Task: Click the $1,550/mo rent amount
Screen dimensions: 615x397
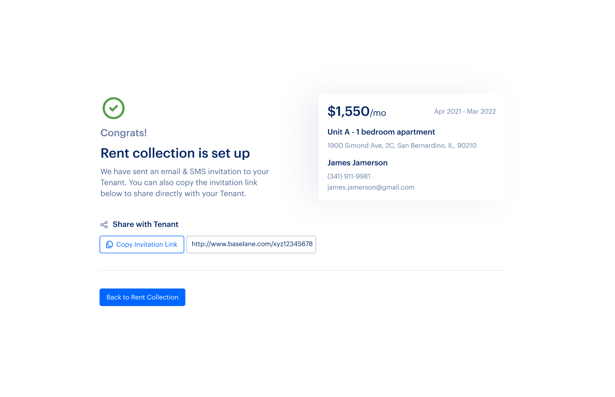Action: (x=356, y=111)
